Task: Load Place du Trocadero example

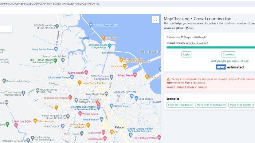Action: [x=180, y=105]
